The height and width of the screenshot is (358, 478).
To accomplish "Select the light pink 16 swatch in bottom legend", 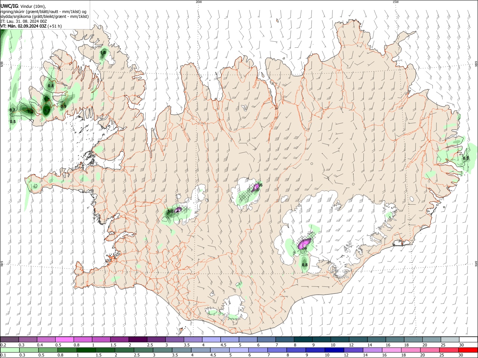I will pyautogui.click(x=391, y=350).
